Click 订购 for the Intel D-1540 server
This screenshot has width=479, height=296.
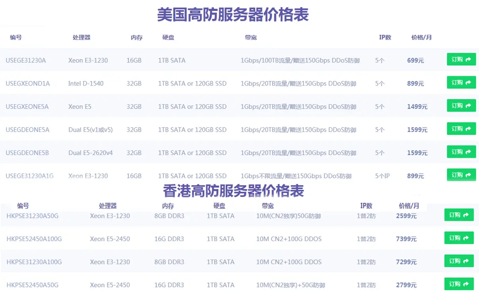click(461, 82)
